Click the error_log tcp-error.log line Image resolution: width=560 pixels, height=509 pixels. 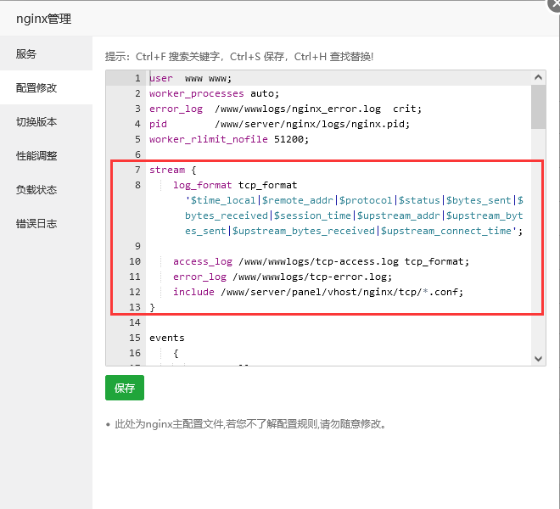[x=283, y=277]
